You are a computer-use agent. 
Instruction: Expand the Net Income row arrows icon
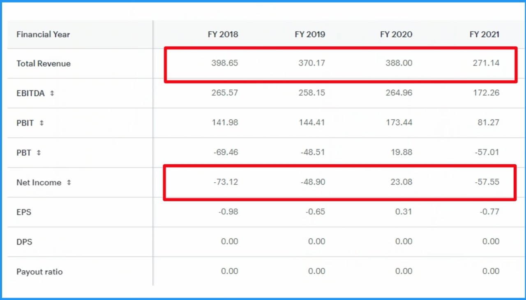69,182
